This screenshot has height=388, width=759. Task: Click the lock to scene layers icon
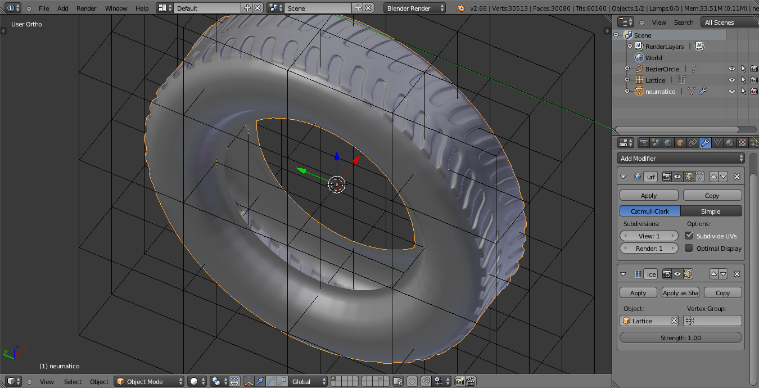tap(397, 381)
